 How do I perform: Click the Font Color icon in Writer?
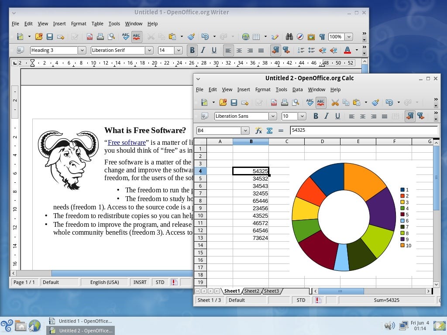347,50
